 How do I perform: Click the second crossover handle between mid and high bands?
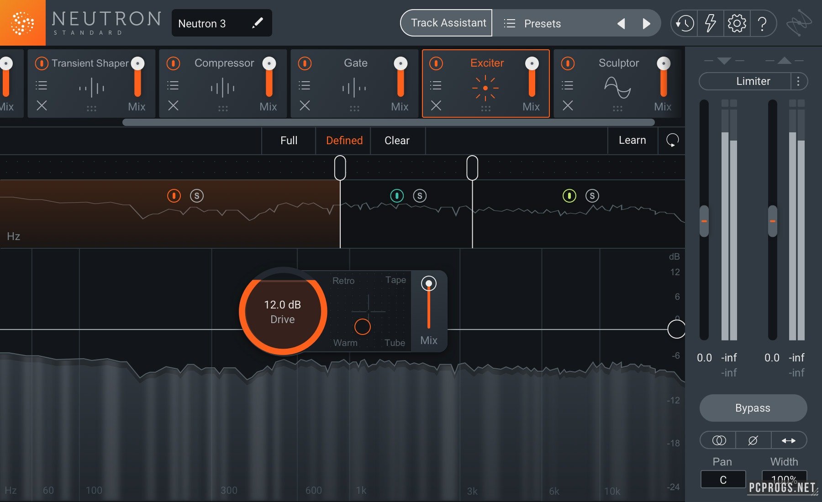[x=472, y=167]
